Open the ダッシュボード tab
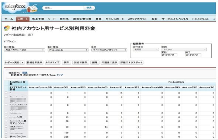Image resolution: width=218 pixels, height=140 pixels. (x=115, y=19)
